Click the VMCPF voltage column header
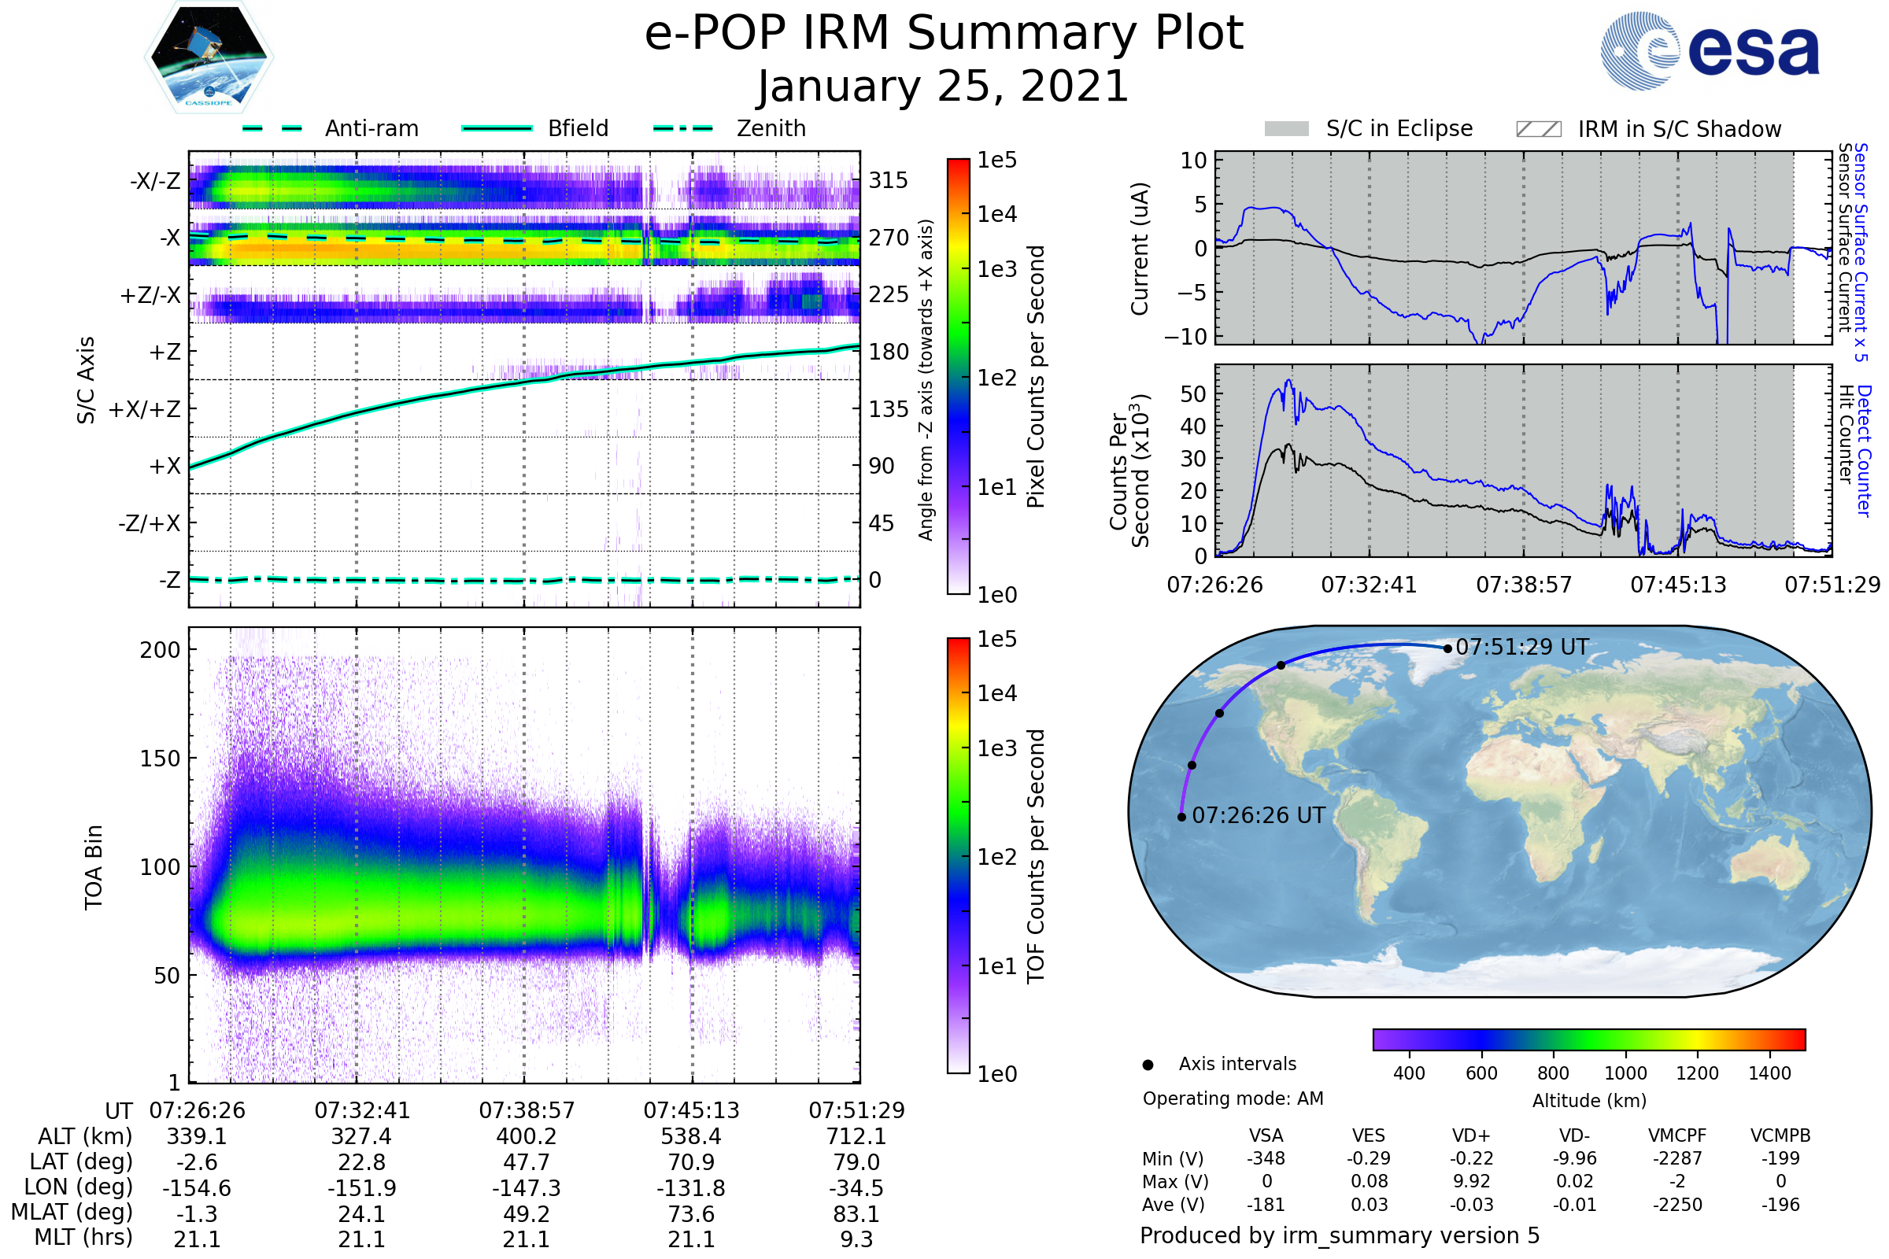The width and height of the screenshot is (1889, 1259). pyautogui.click(x=1677, y=1135)
